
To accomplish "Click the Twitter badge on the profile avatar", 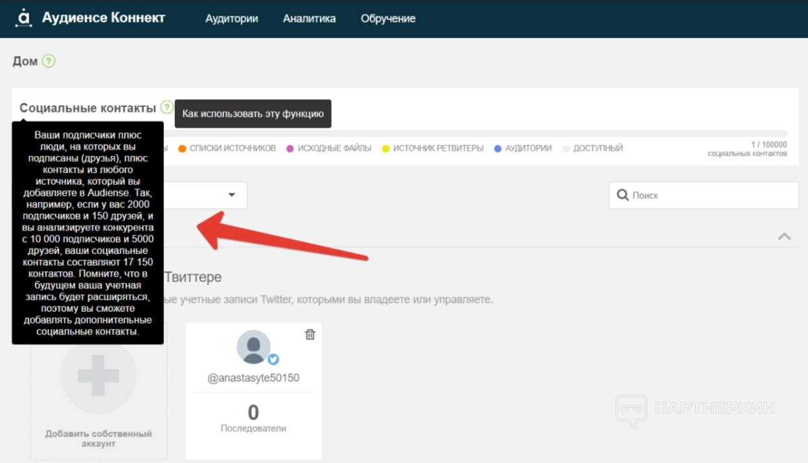I will click(273, 359).
